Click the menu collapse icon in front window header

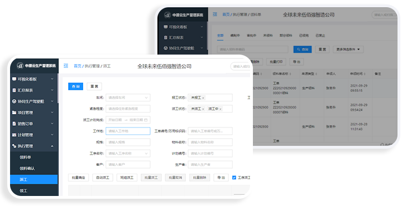pos(66,66)
